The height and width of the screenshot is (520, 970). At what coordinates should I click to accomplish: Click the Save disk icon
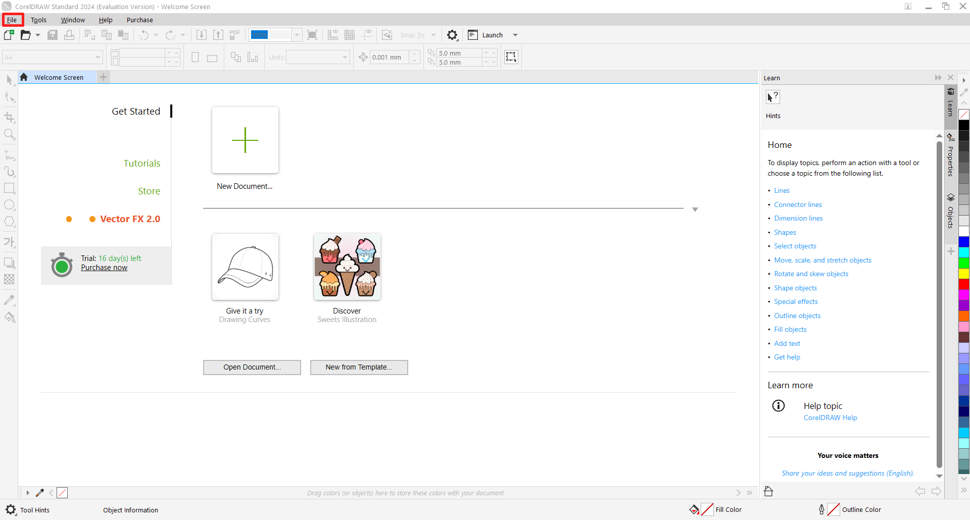point(53,35)
